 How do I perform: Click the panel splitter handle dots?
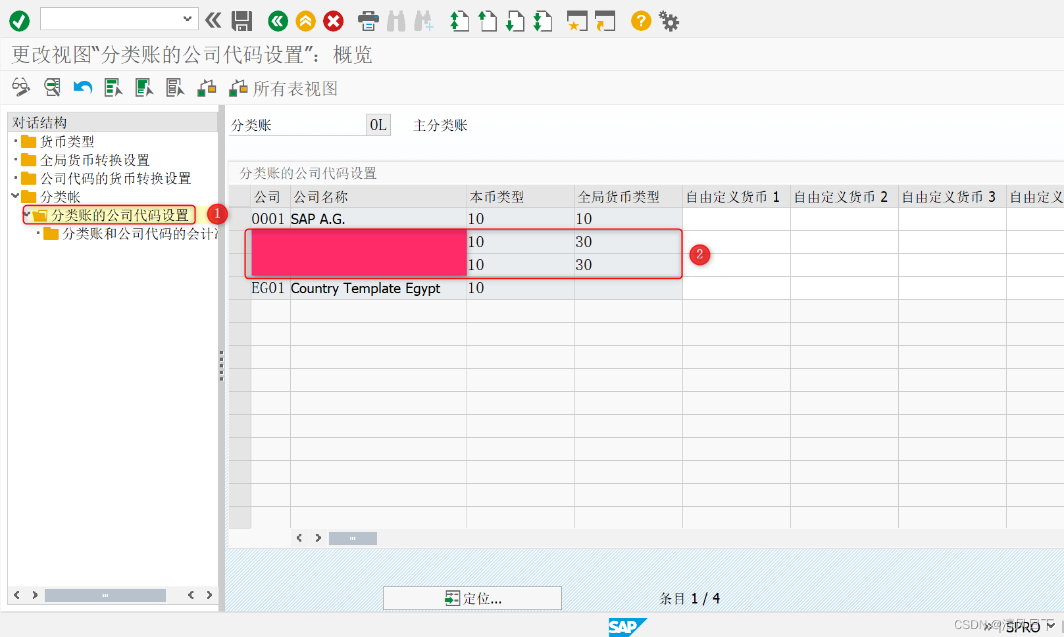pyautogui.click(x=221, y=366)
